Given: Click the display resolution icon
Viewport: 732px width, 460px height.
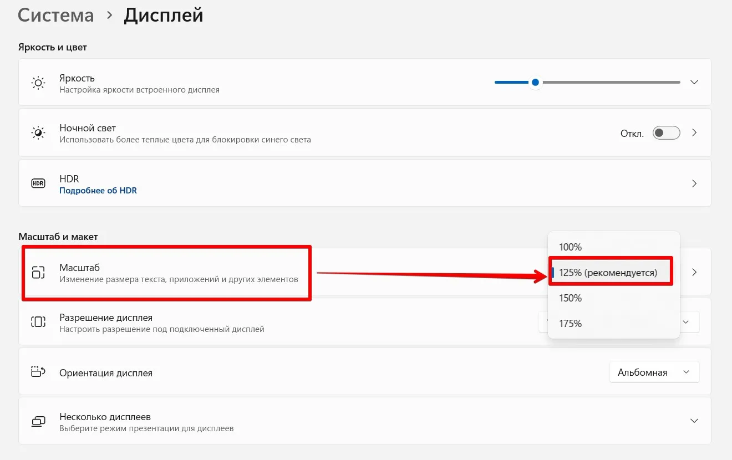Looking at the screenshot, I should [38, 322].
